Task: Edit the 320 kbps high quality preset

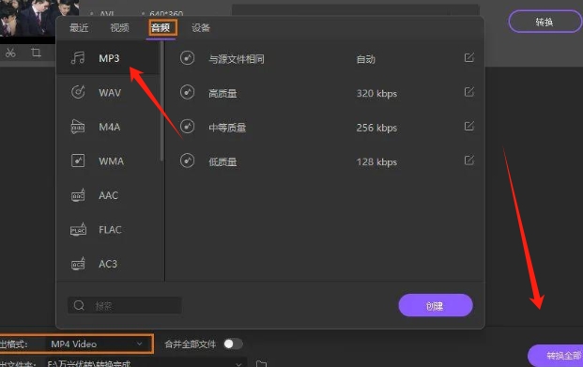Action: (468, 92)
